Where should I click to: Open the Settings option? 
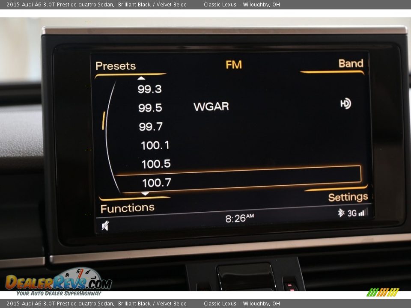[348, 197]
